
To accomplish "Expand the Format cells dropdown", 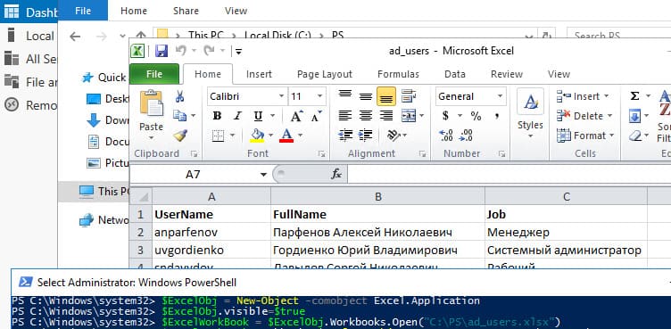I will pos(611,136).
